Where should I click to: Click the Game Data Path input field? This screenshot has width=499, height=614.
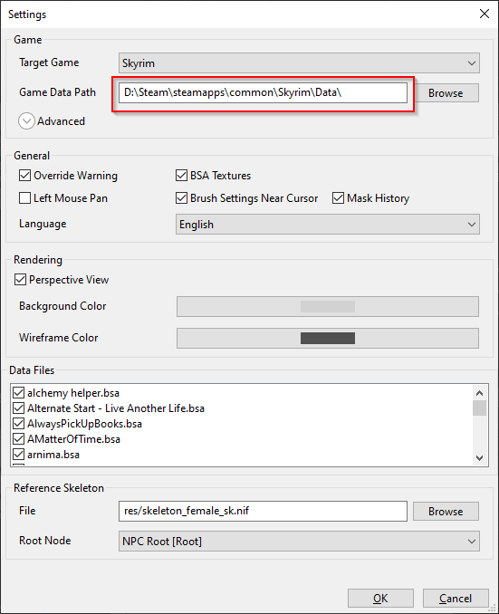(263, 92)
